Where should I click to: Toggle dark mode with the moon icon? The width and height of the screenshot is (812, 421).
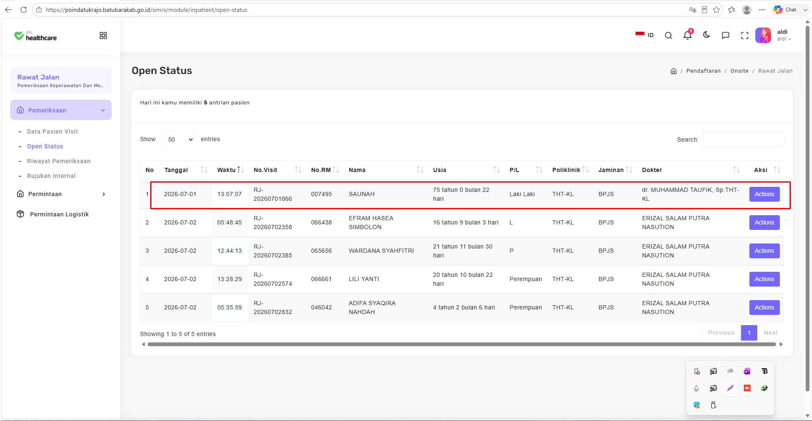[707, 35]
